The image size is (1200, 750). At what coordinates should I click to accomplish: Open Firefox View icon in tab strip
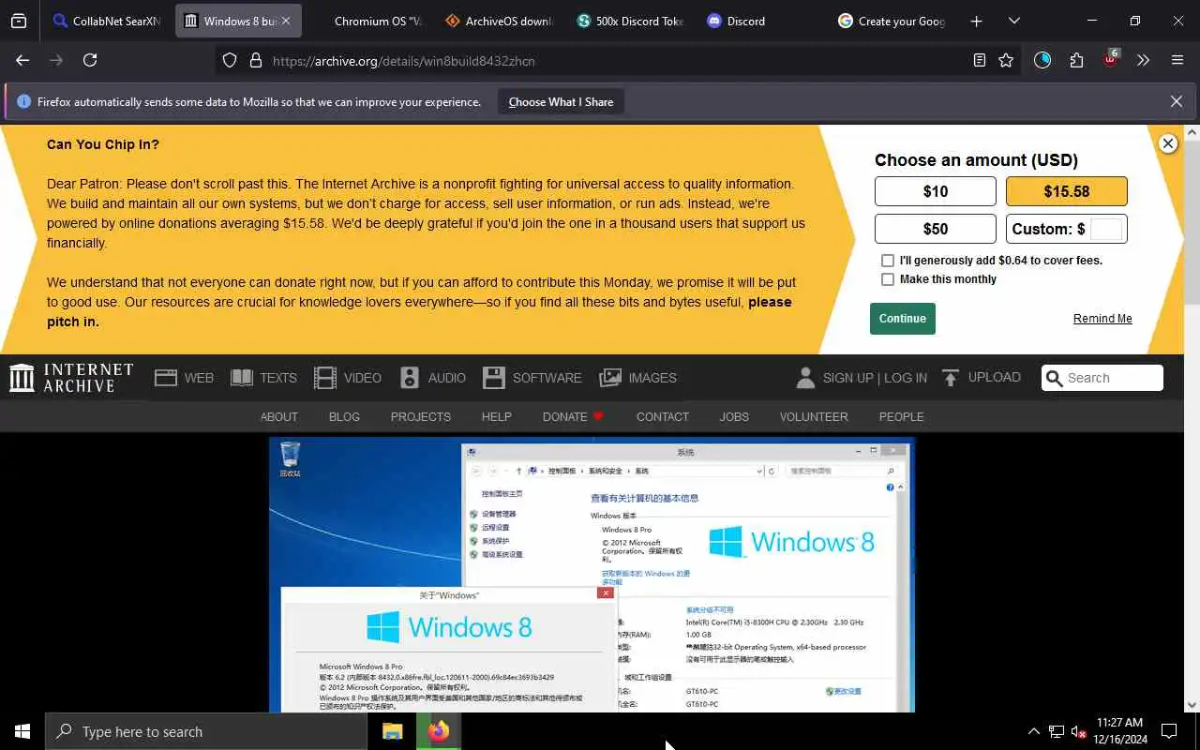click(19, 21)
